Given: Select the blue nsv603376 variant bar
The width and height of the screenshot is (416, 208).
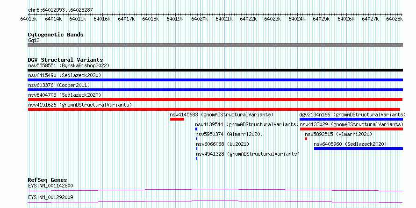Looking at the screenshot, I should (215, 90).
